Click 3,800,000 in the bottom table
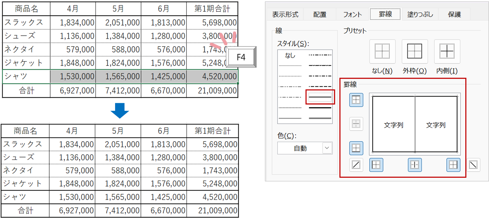 (x=213, y=157)
